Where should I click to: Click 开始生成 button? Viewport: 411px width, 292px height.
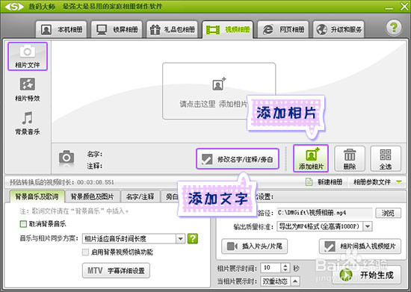click(x=367, y=275)
